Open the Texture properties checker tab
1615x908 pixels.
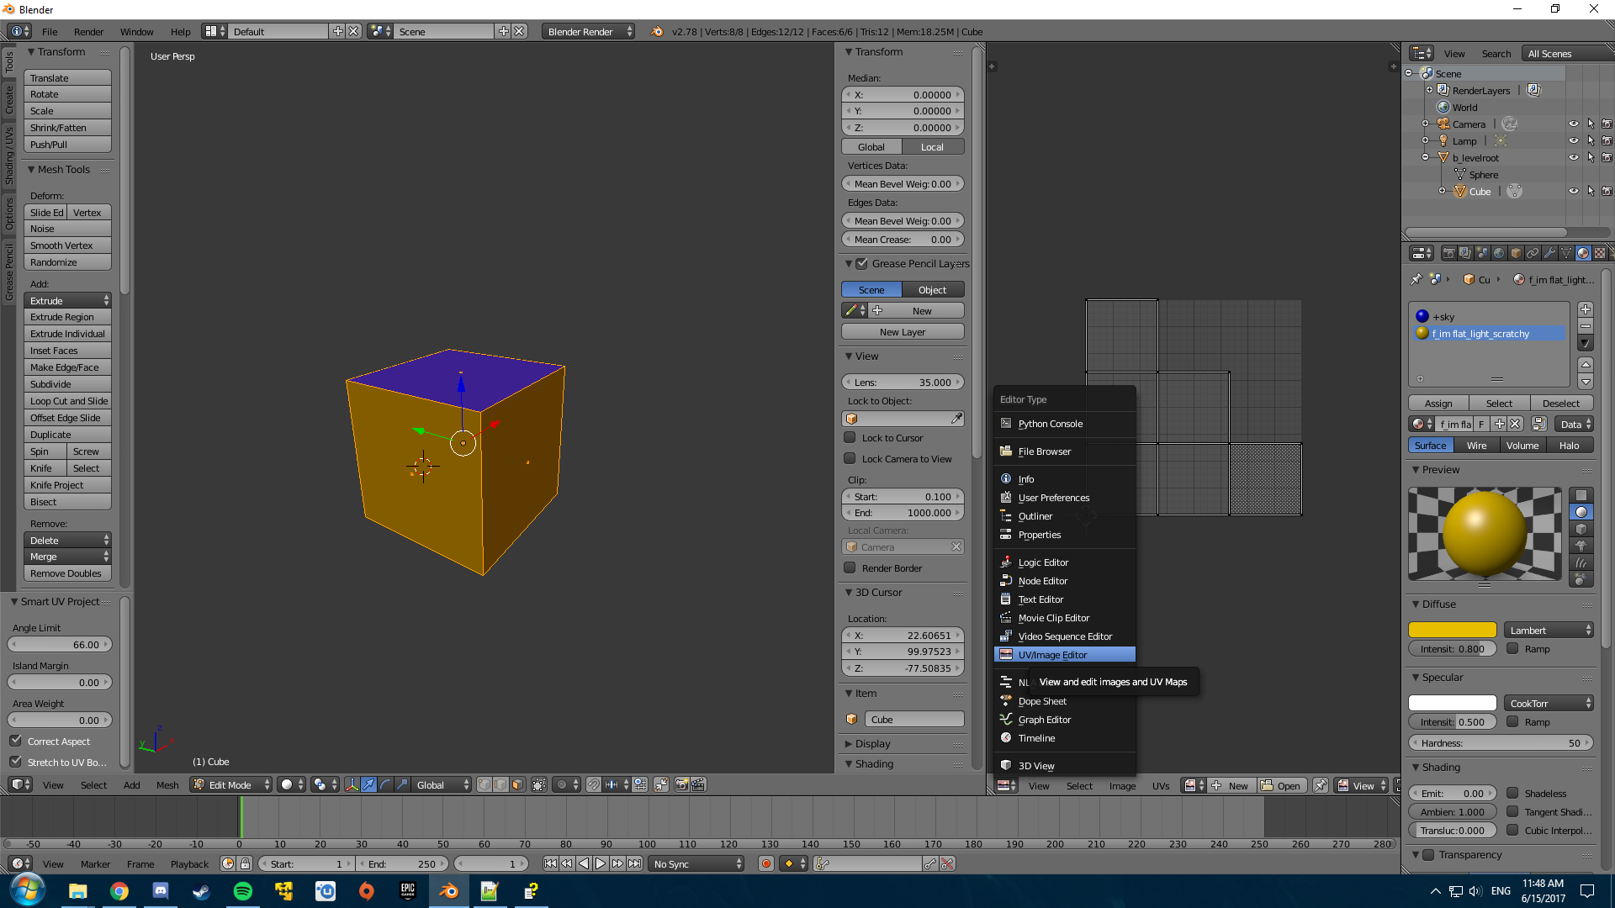[1600, 253]
